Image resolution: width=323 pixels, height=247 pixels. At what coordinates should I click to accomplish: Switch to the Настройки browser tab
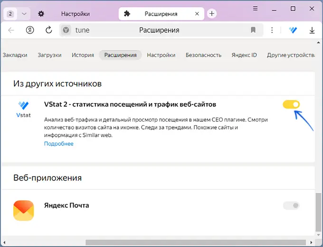76,14
